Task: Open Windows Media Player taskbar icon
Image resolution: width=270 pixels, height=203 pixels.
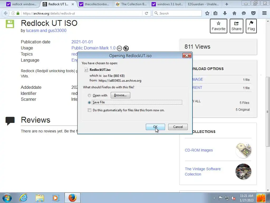Action: click(56, 198)
